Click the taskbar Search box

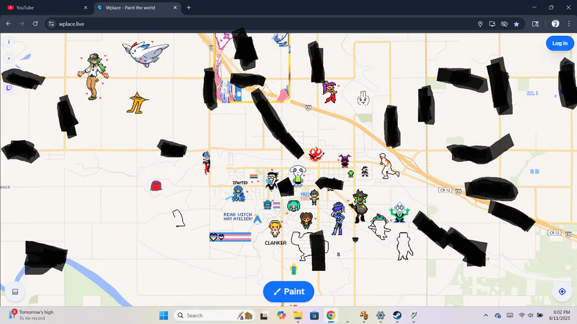(213, 315)
